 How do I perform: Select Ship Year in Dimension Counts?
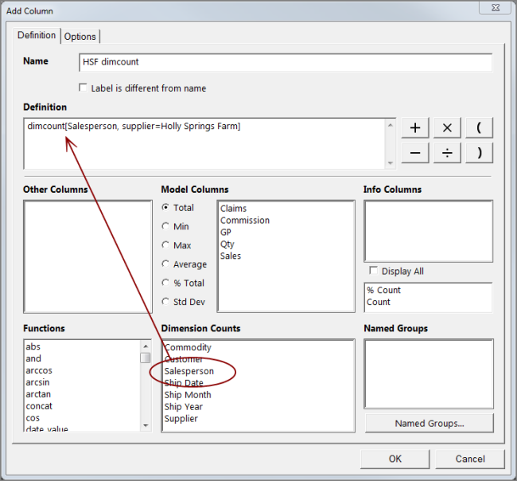coord(183,407)
